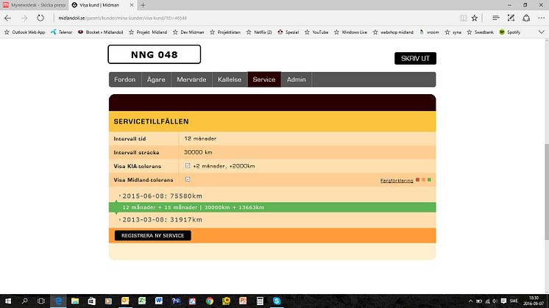
Task: Switch to the Mynewsdesk browser tab
Action: tap(35, 5)
